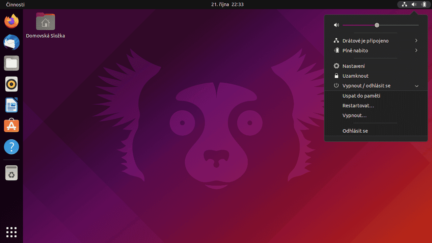Adjust the volume slider
This screenshot has width=432, height=243.
377,25
